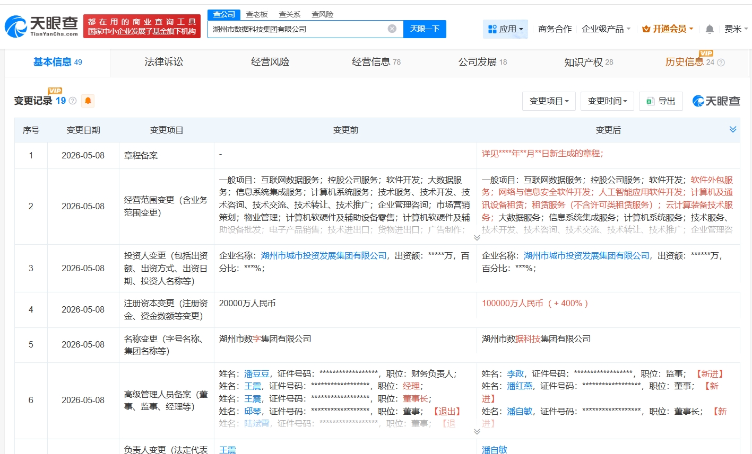Viewport: 752px width, 454px height.
Task: Clear the search box text
Action: (x=392, y=29)
